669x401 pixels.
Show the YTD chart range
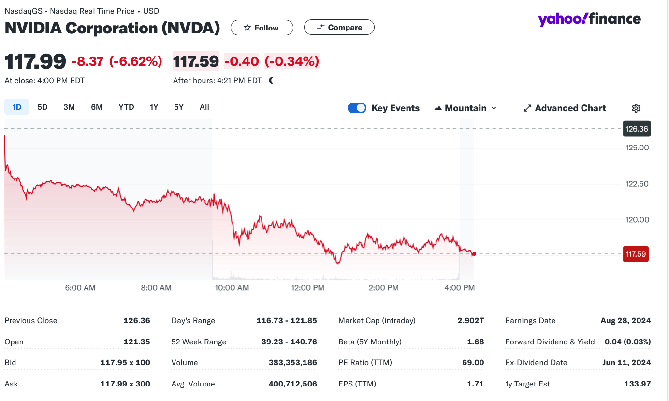[x=126, y=107]
